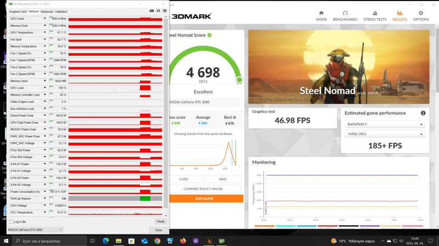Click the info icon next to Estimated game performance
439x246 pixels.
point(423,113)
